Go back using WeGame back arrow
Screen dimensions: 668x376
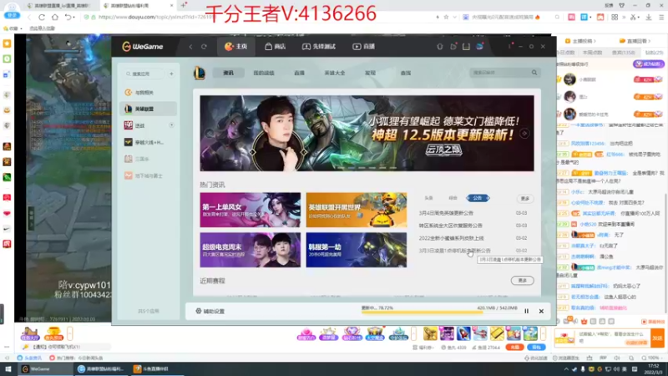[190, 47]
